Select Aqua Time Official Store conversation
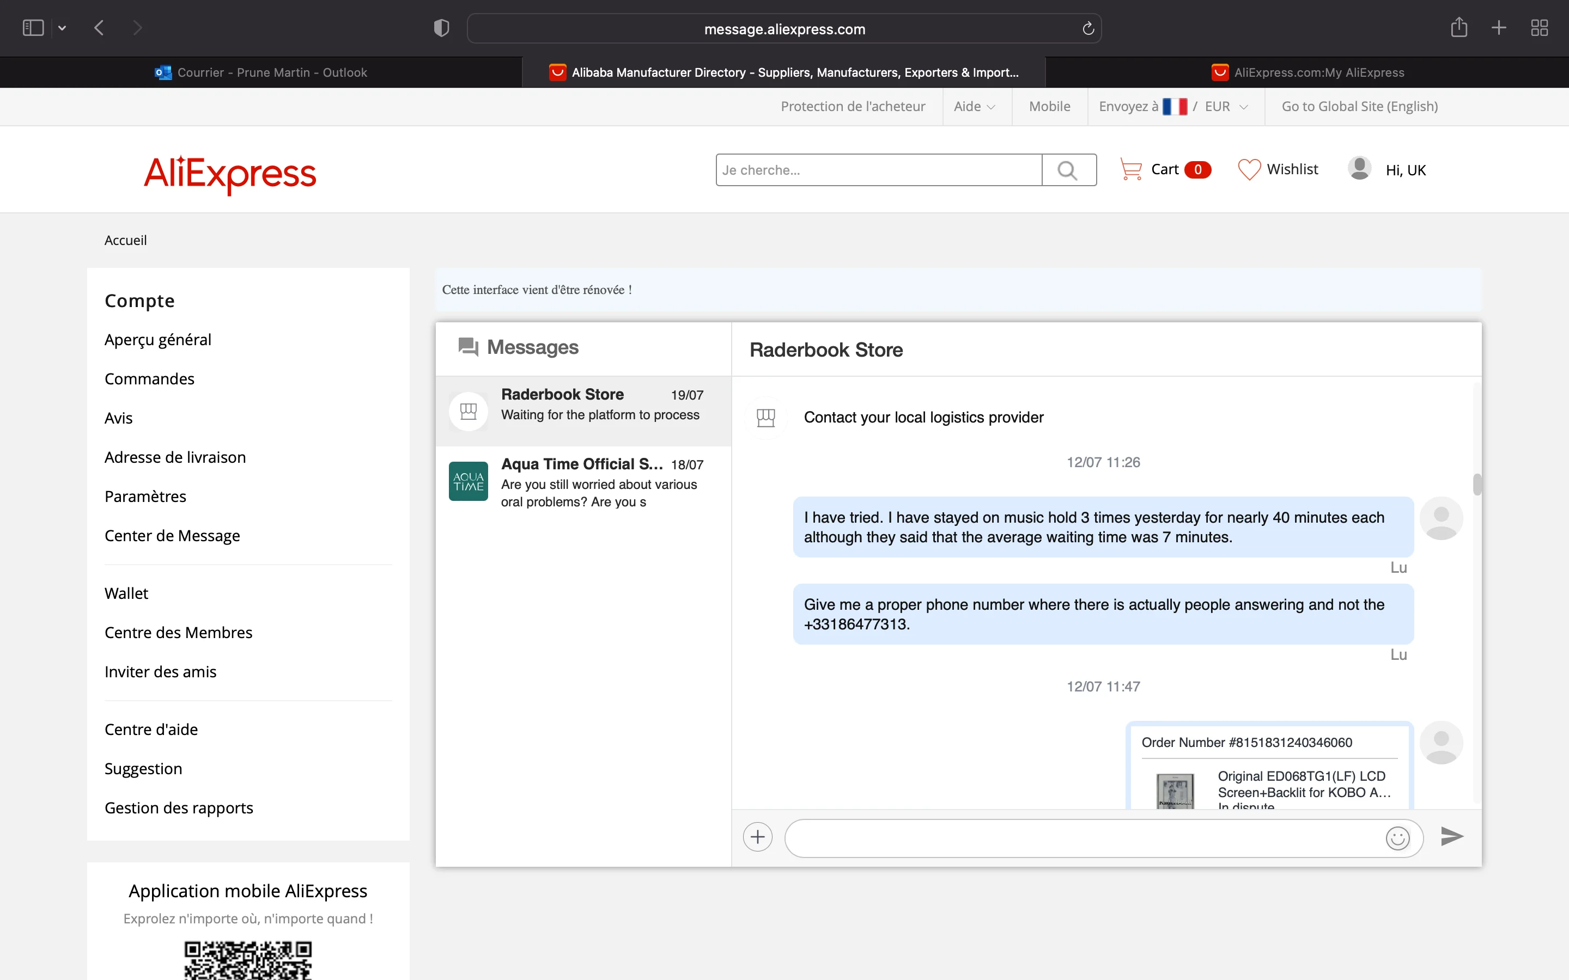 tap(583, 482)
